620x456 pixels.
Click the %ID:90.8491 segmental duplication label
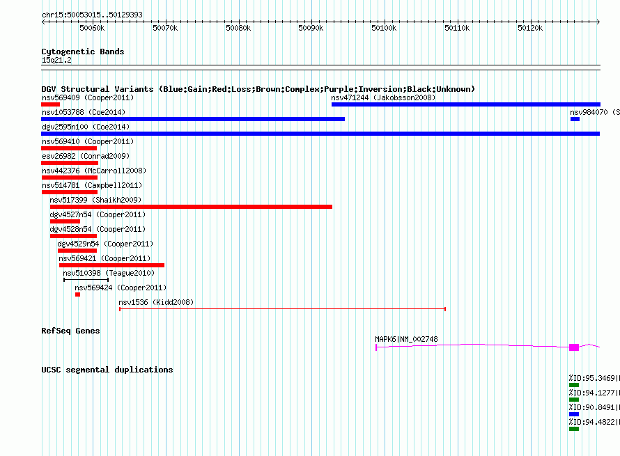pyautogui.click(x=594, y=407)
